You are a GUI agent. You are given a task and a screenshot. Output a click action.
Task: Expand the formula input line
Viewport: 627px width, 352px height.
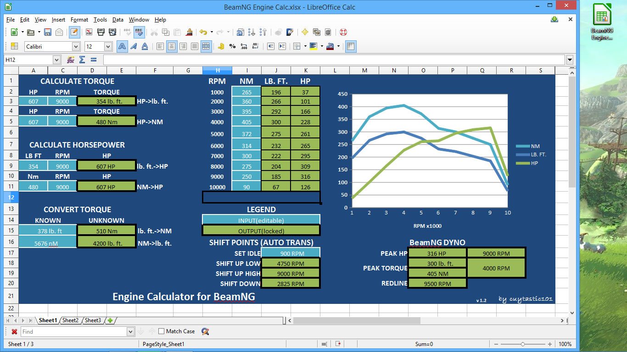[x=570, y=60]
